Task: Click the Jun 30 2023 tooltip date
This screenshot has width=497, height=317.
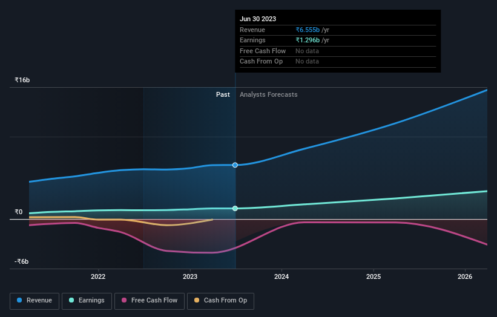Action: [258, 19]
